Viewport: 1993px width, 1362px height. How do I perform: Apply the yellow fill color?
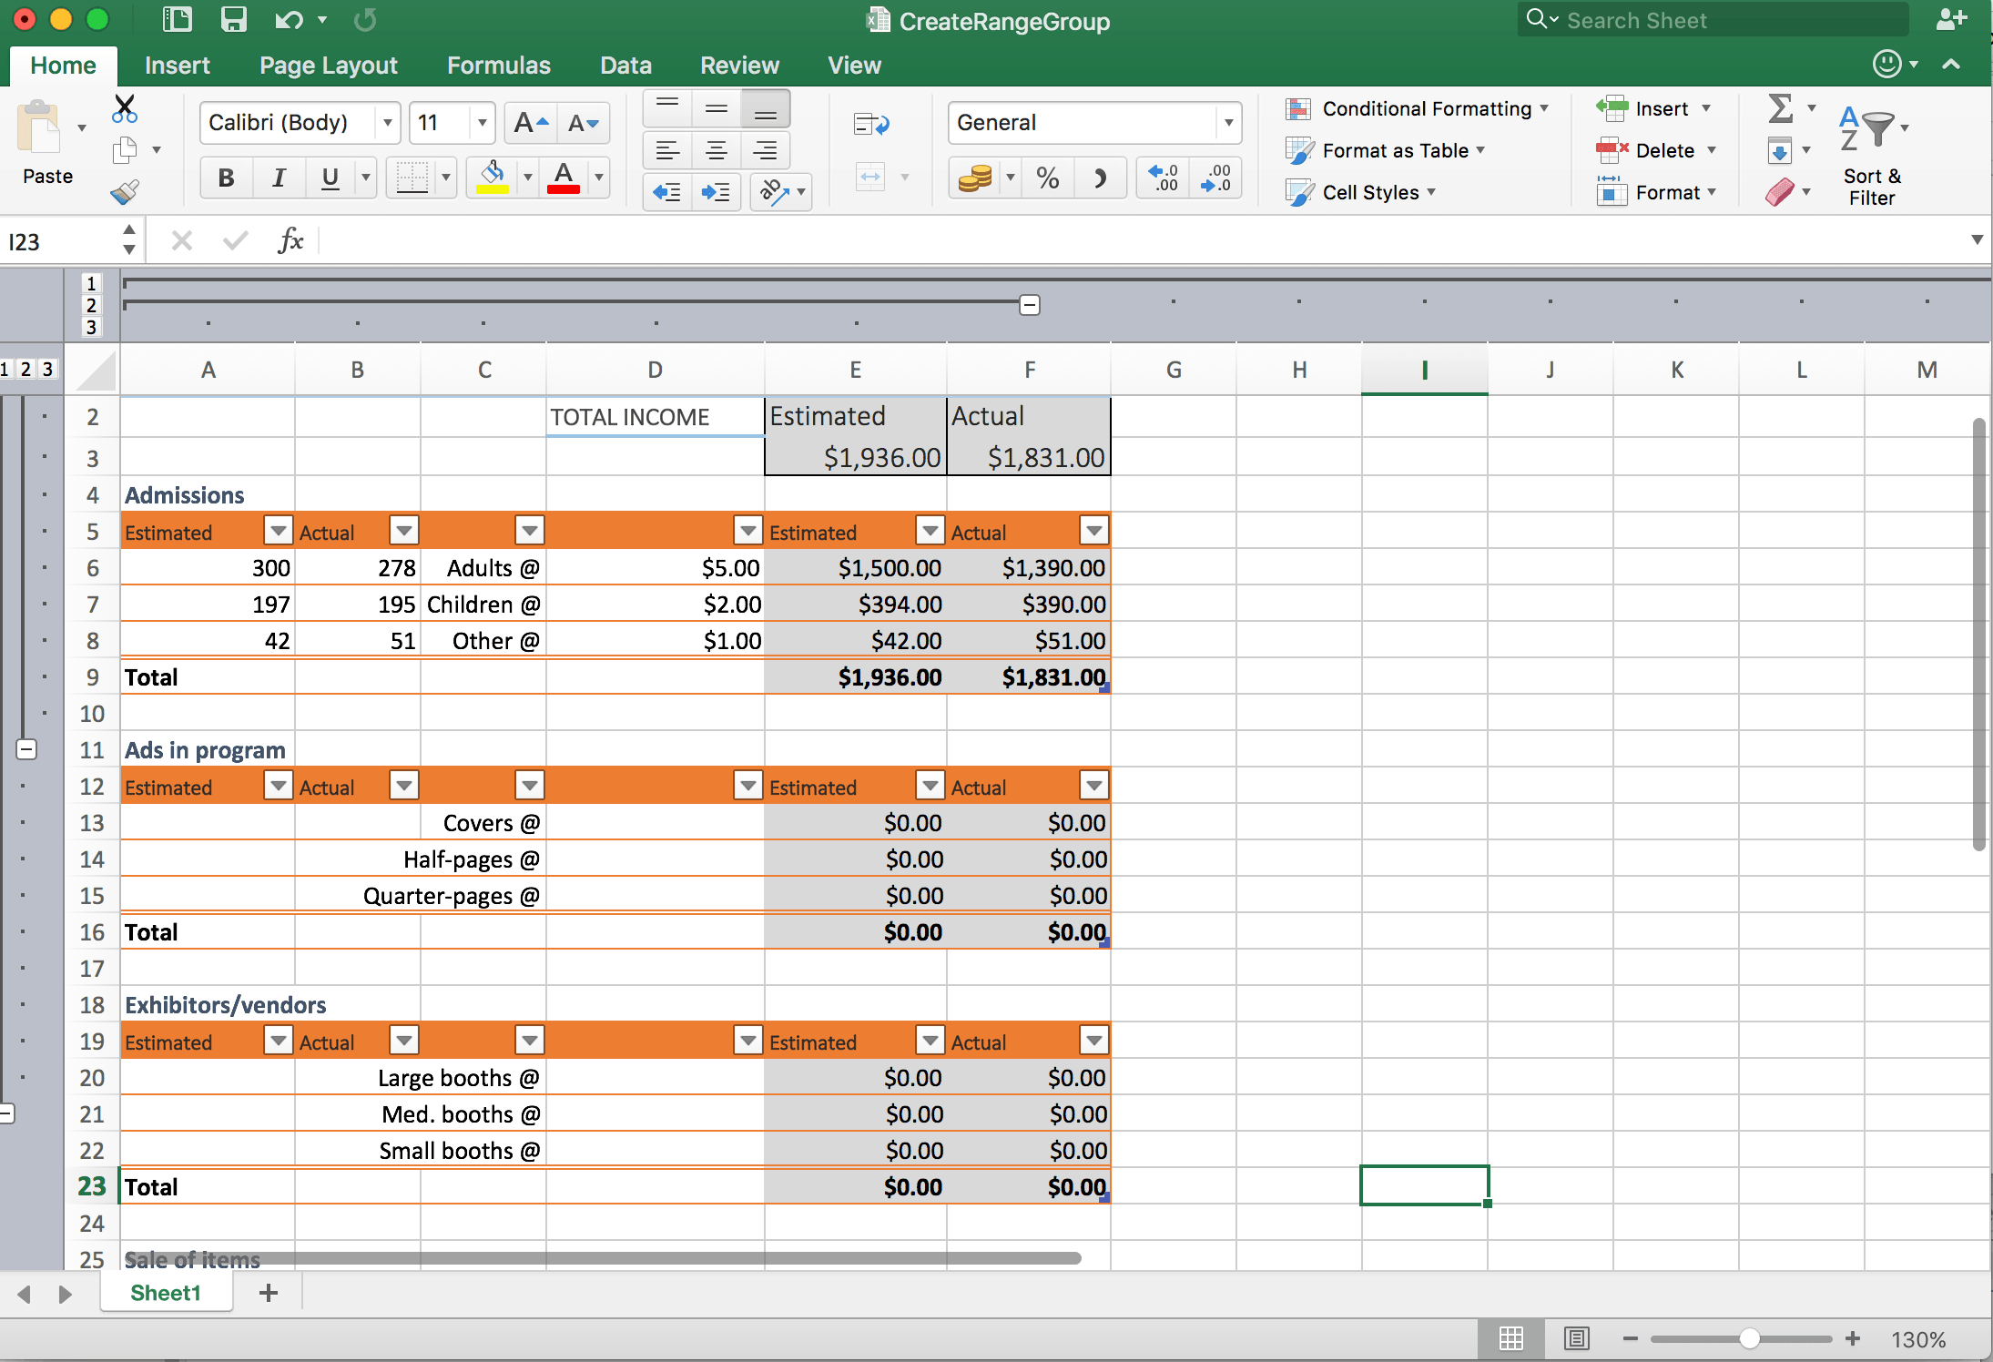(x=493, y=178)
